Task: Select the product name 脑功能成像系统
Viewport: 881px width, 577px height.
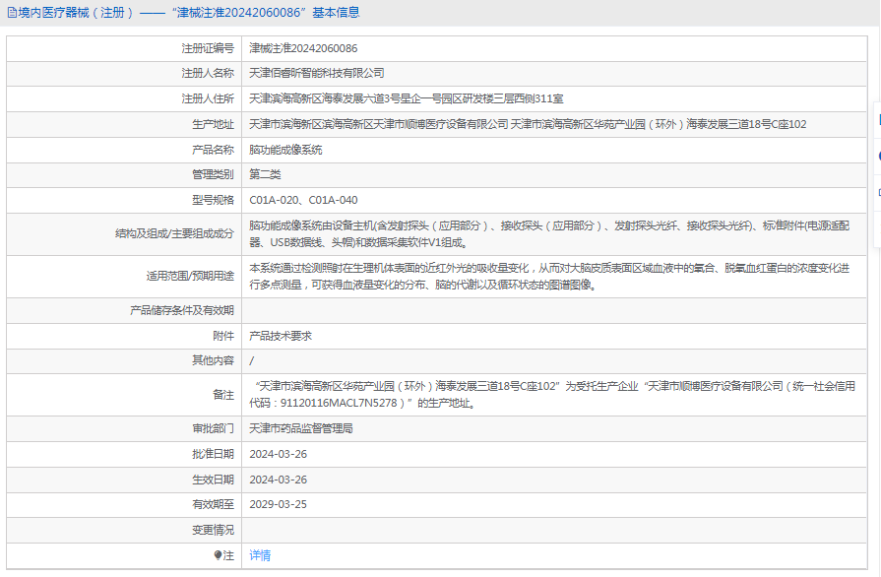Action: pyautogui.click(x=286, y=150)
